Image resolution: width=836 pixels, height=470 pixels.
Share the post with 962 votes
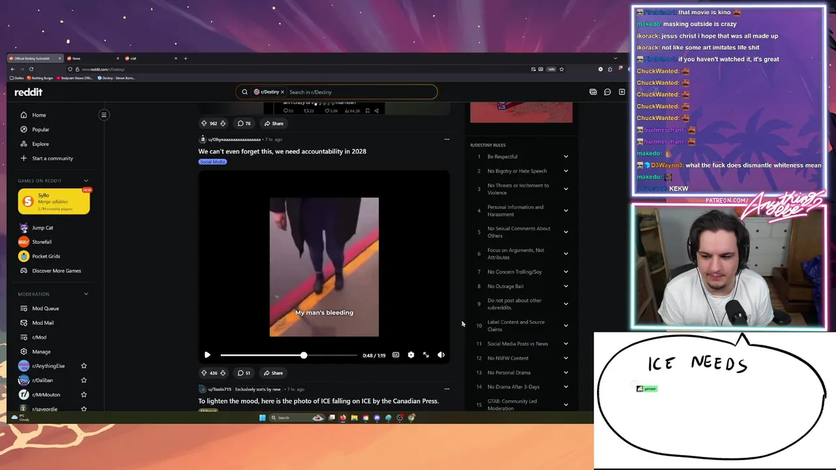pos(274,123)
